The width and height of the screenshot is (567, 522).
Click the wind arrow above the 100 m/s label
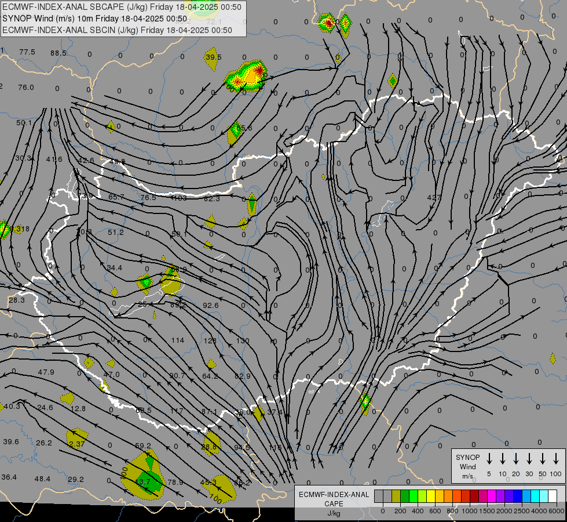pos(556,459)
